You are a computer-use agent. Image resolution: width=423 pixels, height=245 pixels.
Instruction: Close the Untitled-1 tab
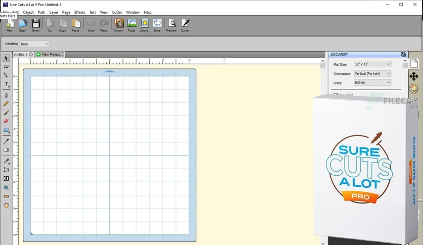[31, 54]
